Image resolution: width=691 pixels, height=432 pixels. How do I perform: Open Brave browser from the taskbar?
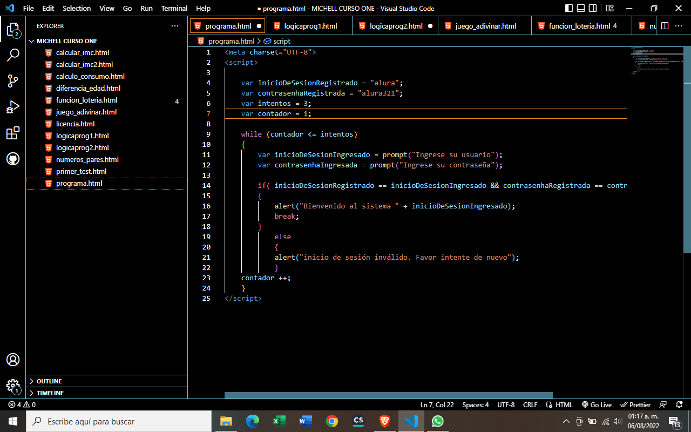pos(384,421)
